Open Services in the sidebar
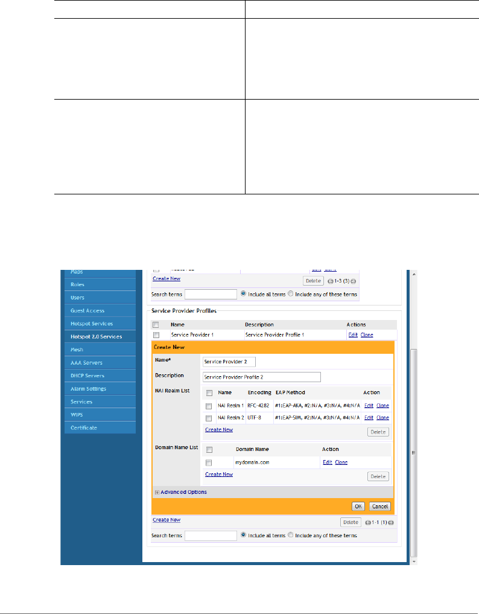The height and width of the screenshot is (614, 479). tap(100, 401)
